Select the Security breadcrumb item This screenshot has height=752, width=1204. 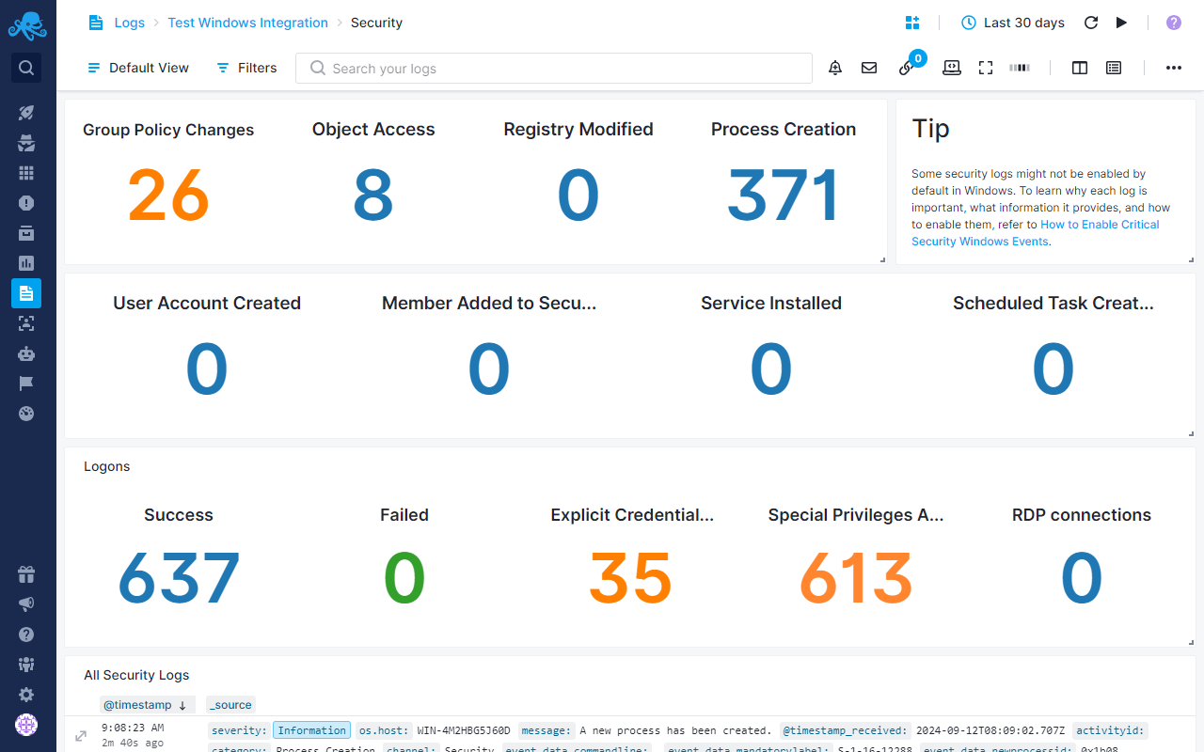(376, 23)
